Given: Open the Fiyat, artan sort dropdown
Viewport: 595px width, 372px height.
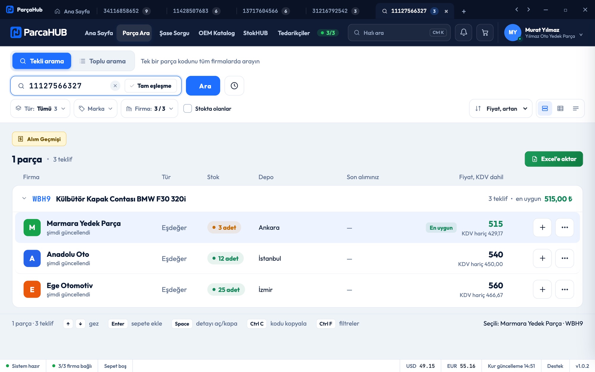Looking at the screenshot, I should pyautogui.click(x=501, y=109).
